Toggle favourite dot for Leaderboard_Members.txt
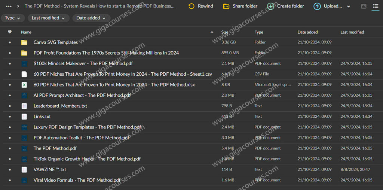Image resolution: width=383 pixels, height=190 pixels. [x=10, y=106]
